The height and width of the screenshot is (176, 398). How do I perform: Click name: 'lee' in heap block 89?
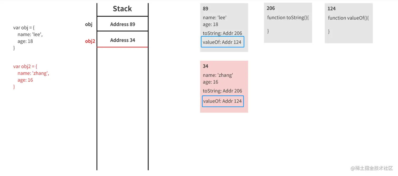[215, 18]
